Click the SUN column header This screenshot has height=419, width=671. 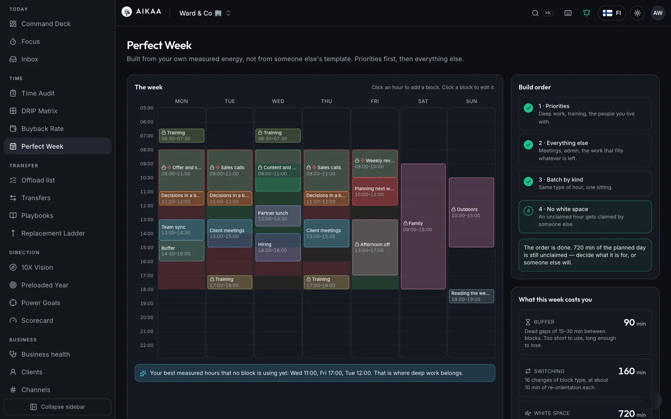coord(471,101)
